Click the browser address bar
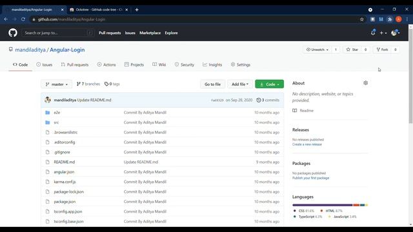Viewport: 413px width, 232px height. 195,19
